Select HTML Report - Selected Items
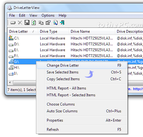 click(82, 95)
